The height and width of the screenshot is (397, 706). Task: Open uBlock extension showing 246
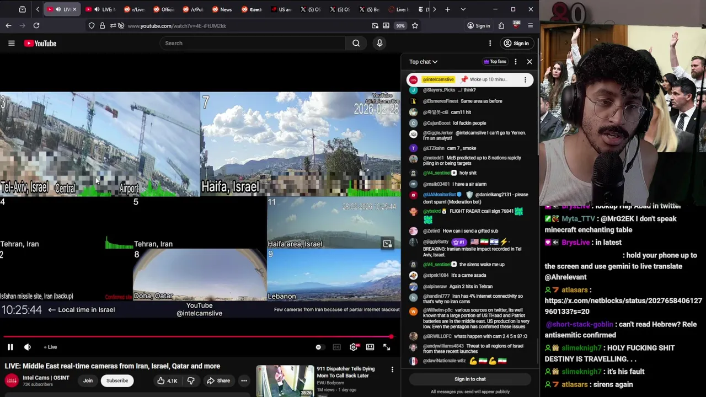click(516, 25)
